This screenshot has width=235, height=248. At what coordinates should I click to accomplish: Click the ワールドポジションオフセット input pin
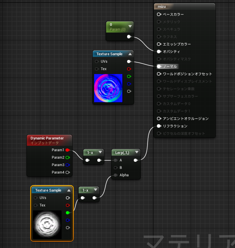(x=159, y=74)
